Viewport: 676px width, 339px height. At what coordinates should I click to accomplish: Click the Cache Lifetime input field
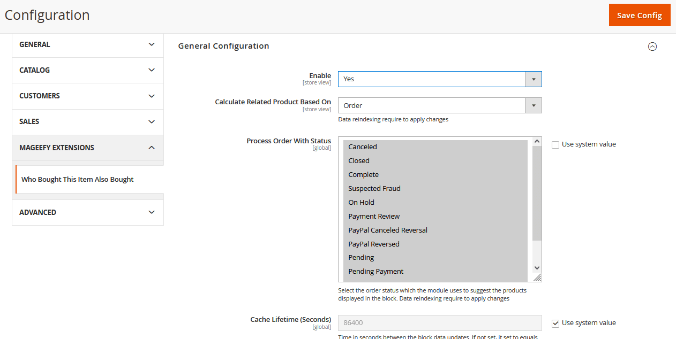pyautogui.click(x=439, y=323)
